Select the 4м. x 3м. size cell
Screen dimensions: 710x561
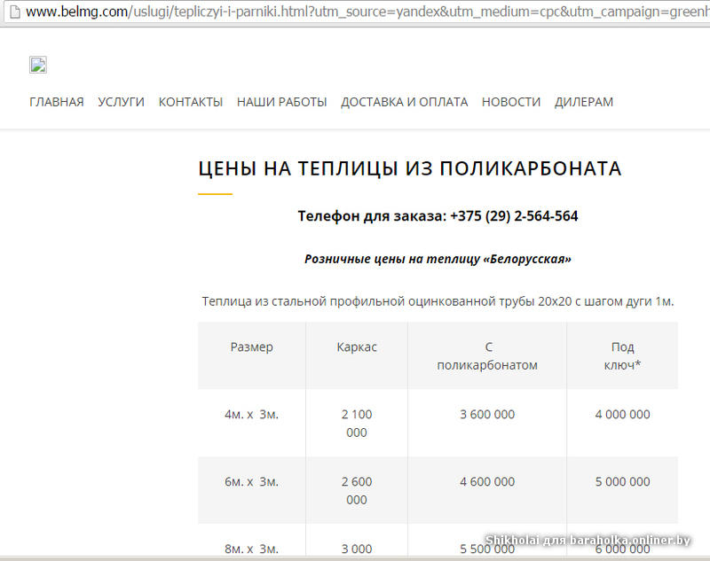(252, 423)
